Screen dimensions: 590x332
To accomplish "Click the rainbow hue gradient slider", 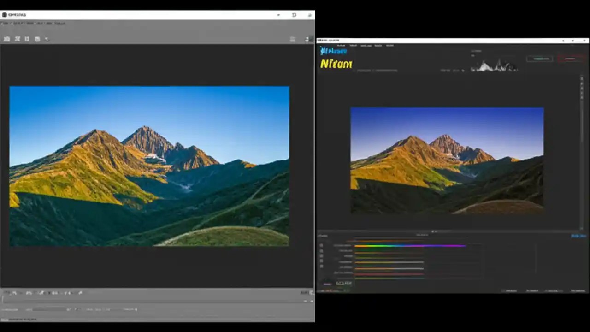I will coord(410,245).
